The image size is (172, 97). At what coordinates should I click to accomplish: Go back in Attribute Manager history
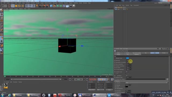[158, 49]
